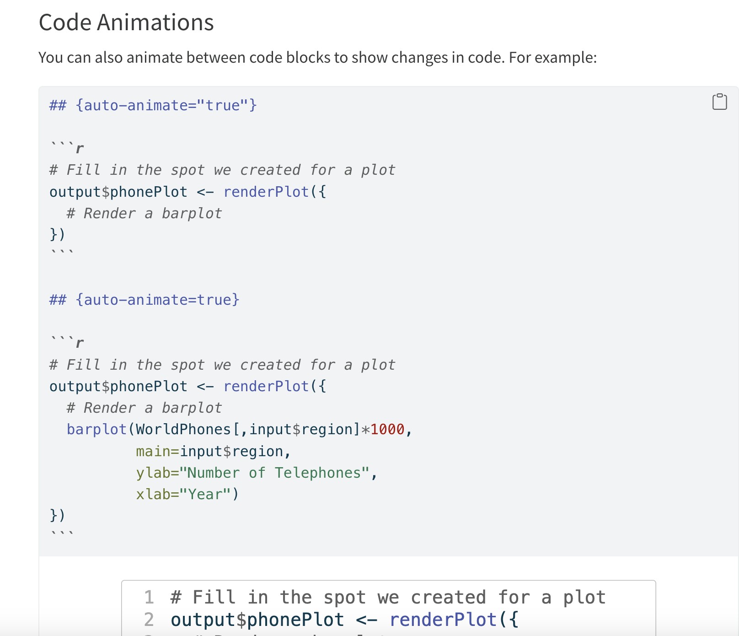This screenshot has height=636, width=739.
Task: Click the 'You can also animate' intro paragraph
Action: [317, 58]
